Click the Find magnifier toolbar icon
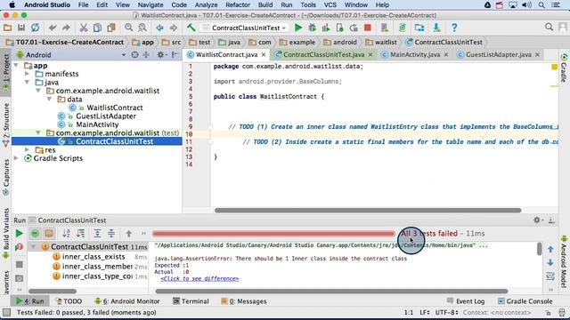The height and width of the screenshot is (320, 570). coord(128,28)
